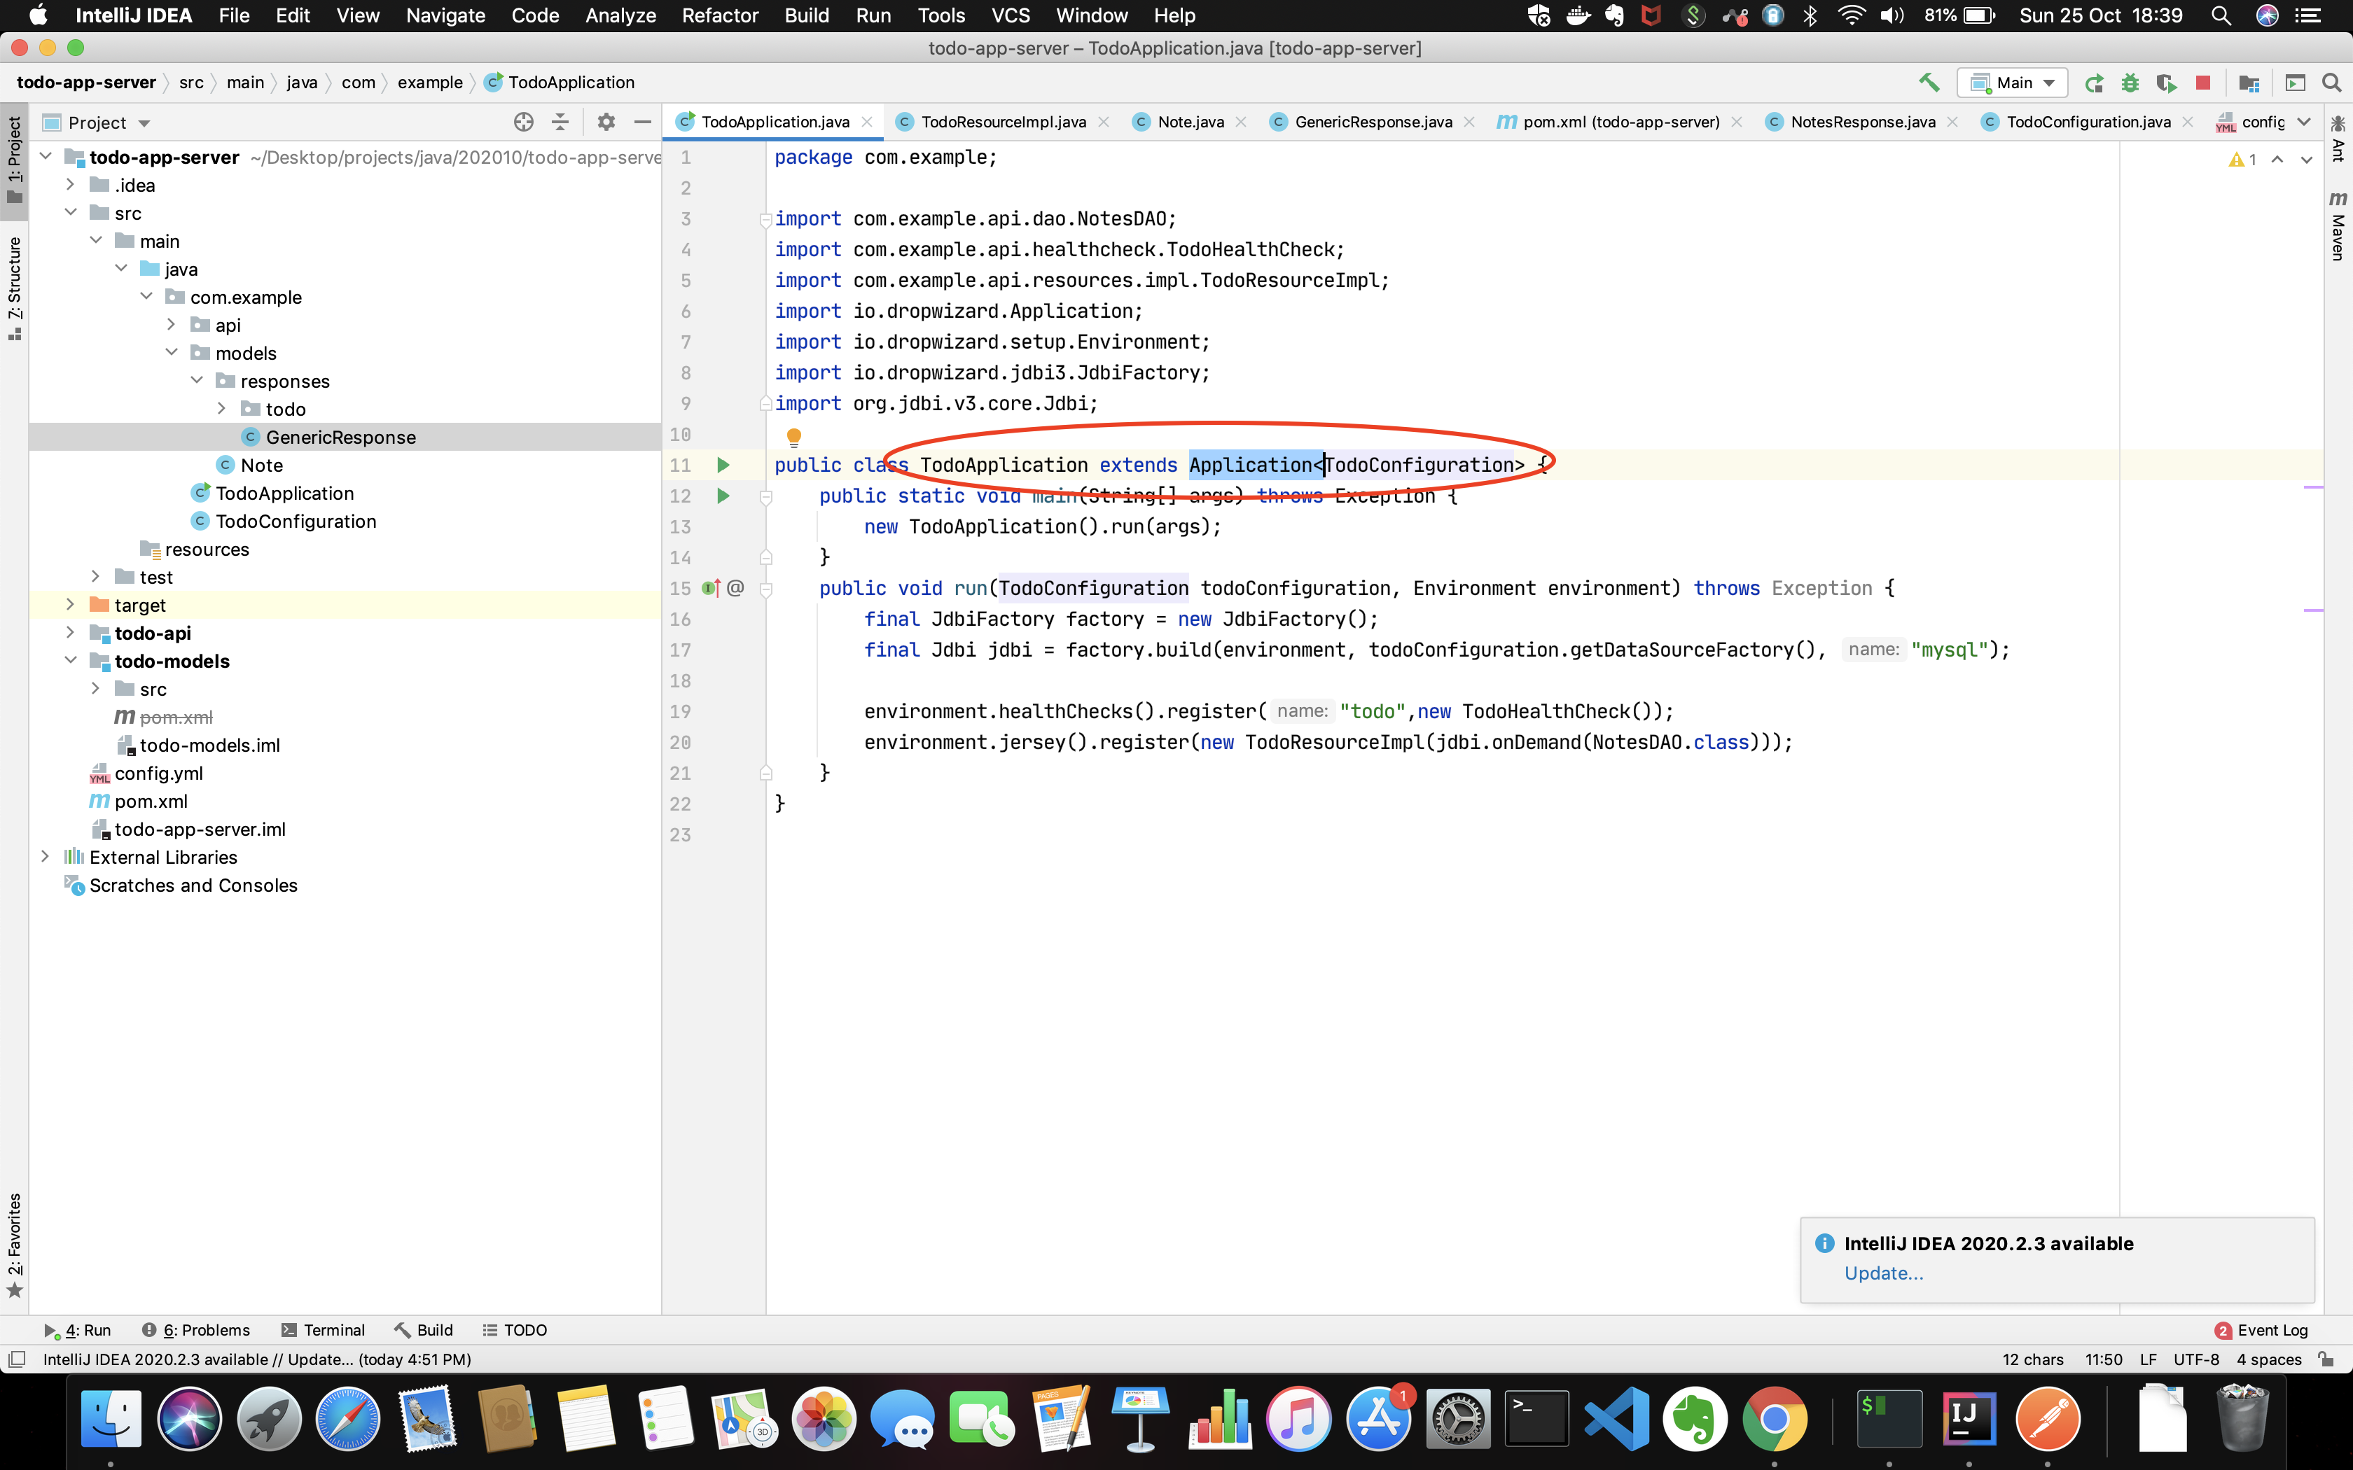Click the Search Everywhere magnifier in the toolbar
This screenshot has width=2353, height=1470.
[x=2331, y=83]
